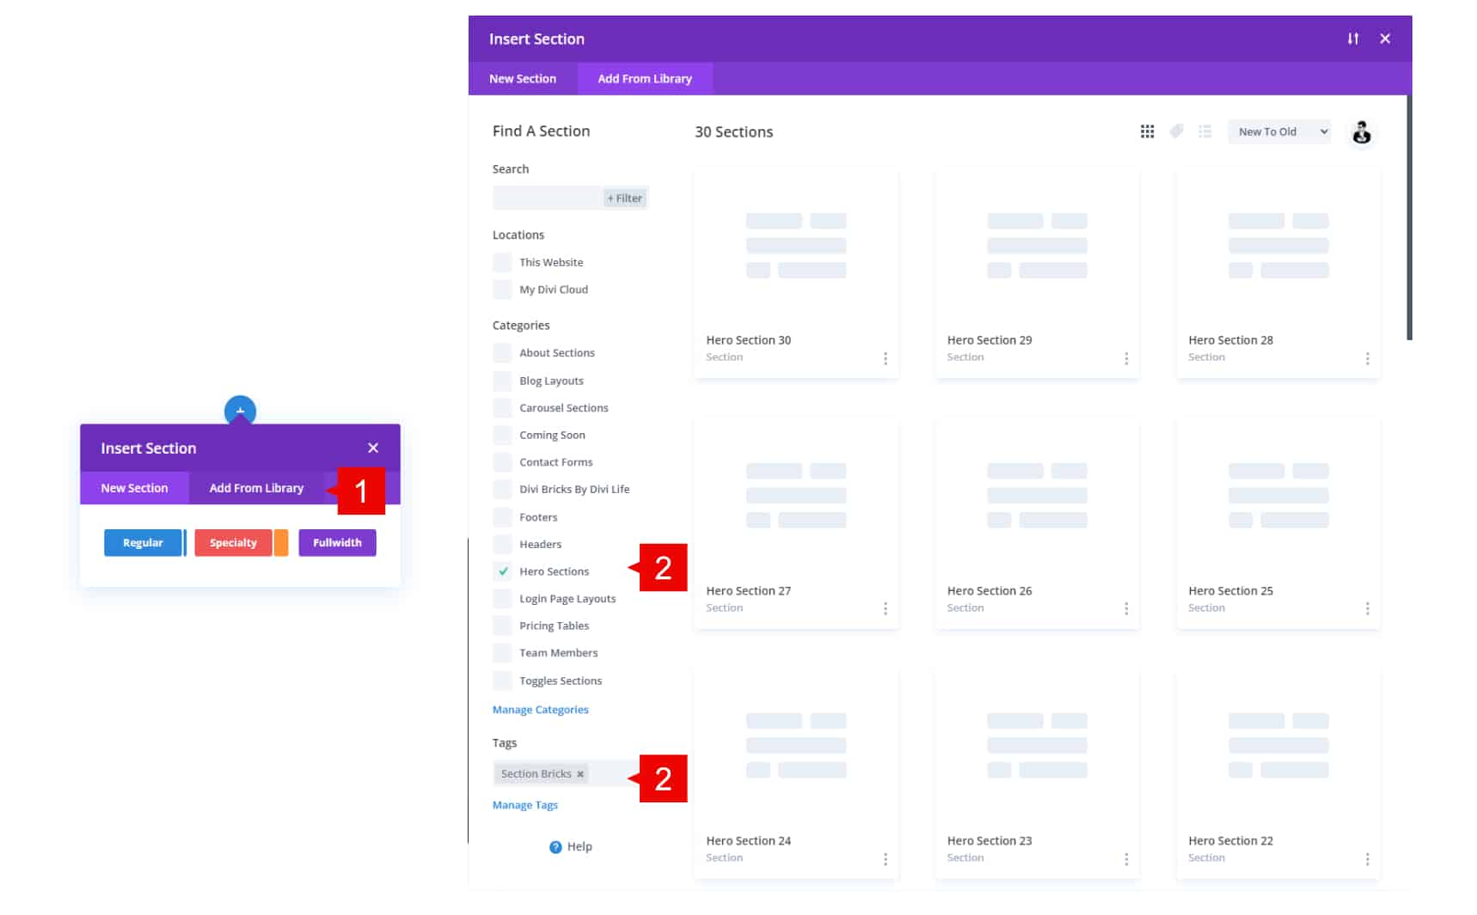1477x915 pixels.
Task: Open options menu for Hero Section 22
Action: pyautogui.click(x=1367, y=859)
